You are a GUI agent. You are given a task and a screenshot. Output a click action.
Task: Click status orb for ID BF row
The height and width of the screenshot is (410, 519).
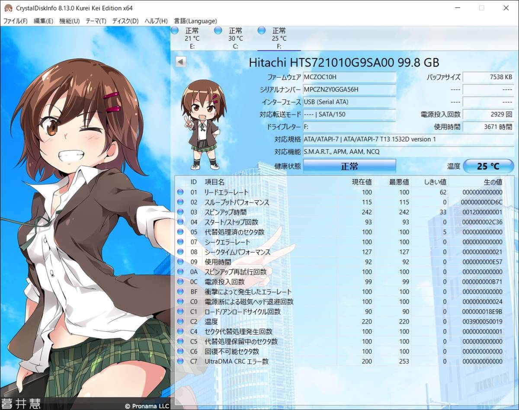pos(180,291)
